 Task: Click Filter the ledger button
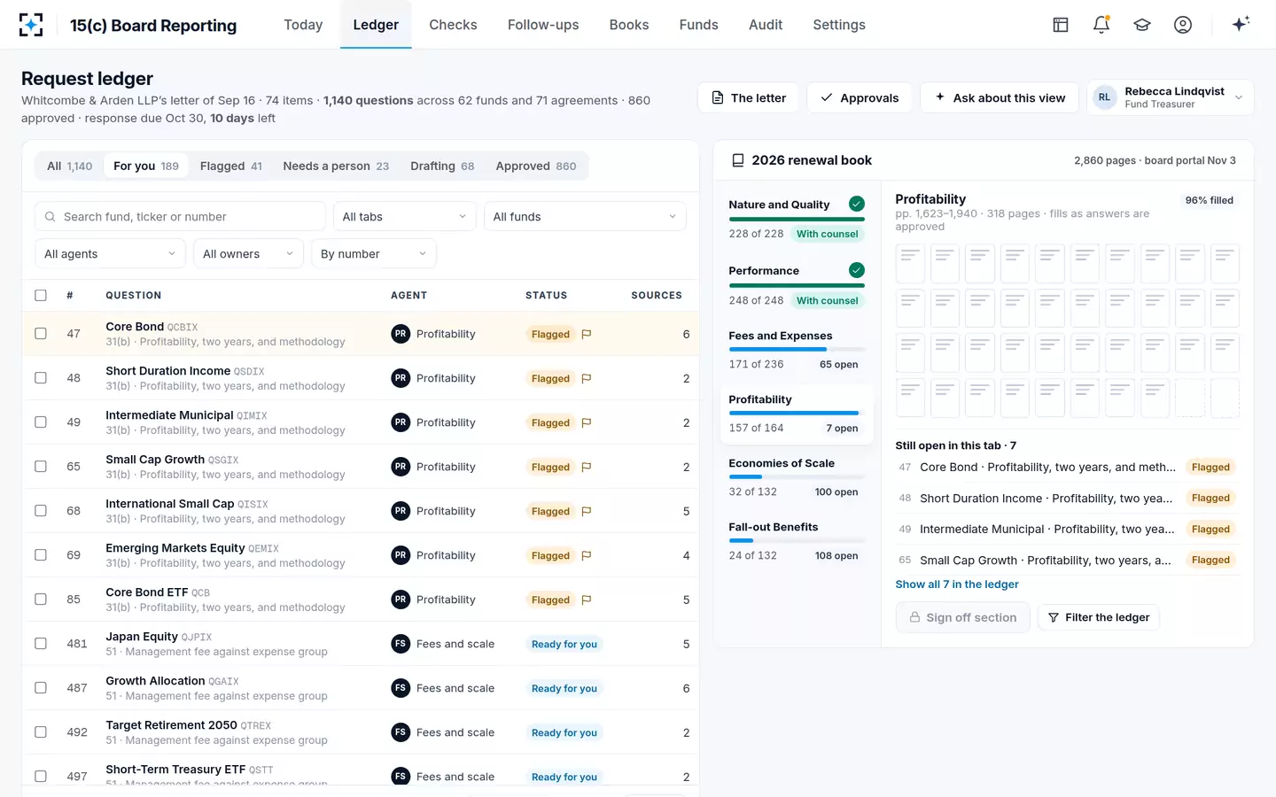[1098, 617]
